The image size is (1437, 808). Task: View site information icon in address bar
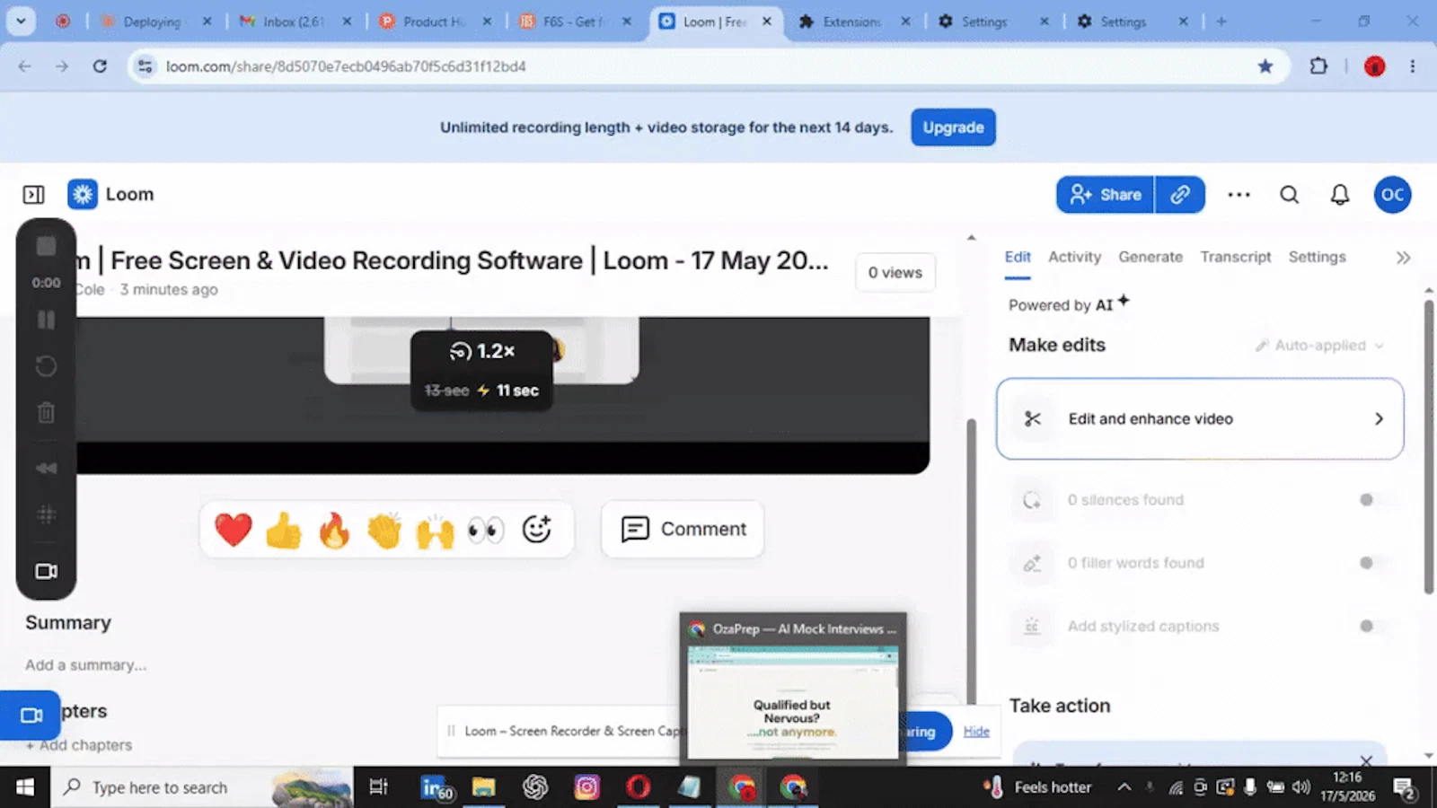[145, 66]
